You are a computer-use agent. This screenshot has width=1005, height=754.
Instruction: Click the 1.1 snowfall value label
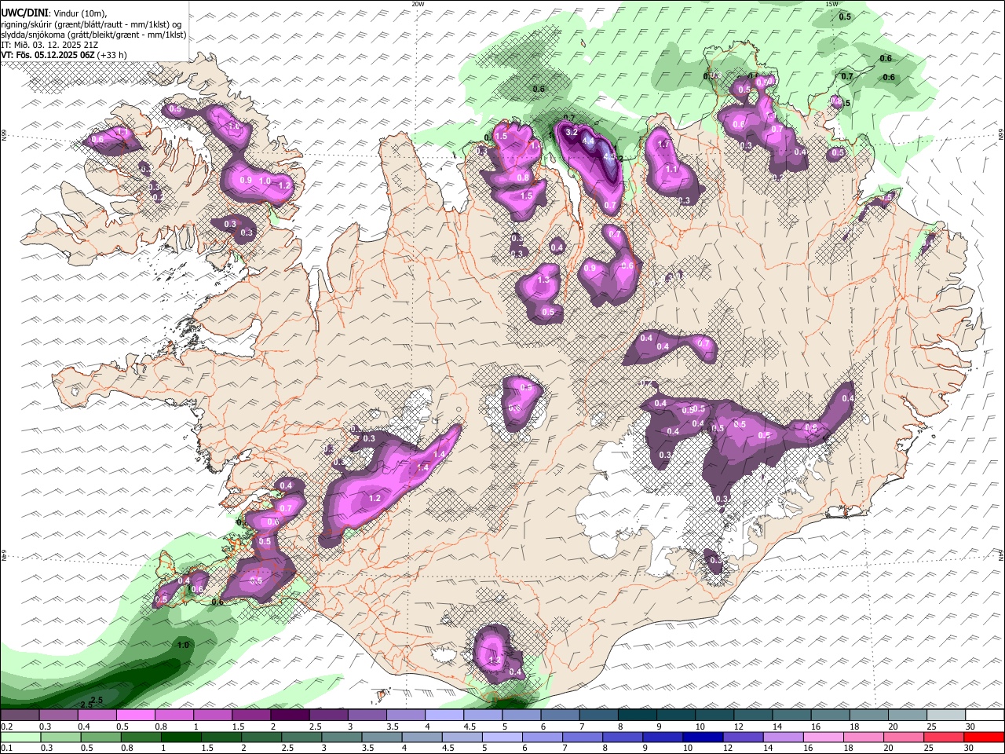pos(671,169)
